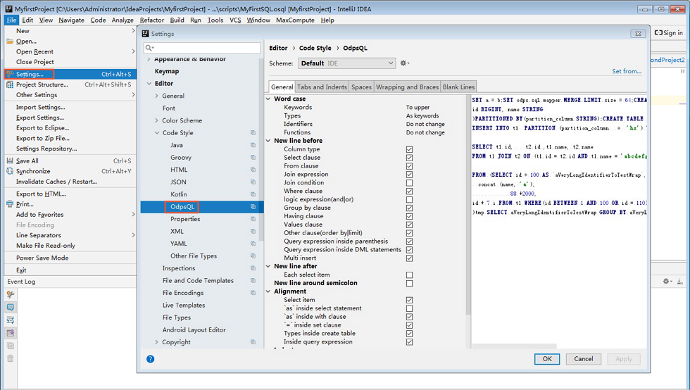This screenshot has height=390, width=690.
Task: Click the project-level copy icon beside File Encodings
Action: pyautogui.click(x=253, y=293)
